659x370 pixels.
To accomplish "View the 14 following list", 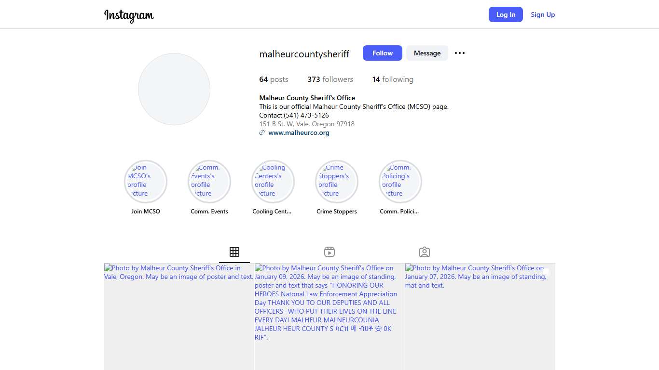I will (393, 79).
